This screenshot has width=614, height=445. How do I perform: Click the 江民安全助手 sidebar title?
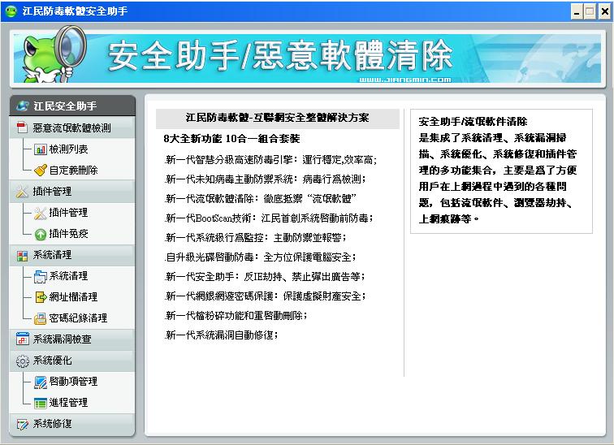[65, 106]
